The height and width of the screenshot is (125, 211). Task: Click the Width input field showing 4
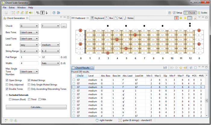29,63
